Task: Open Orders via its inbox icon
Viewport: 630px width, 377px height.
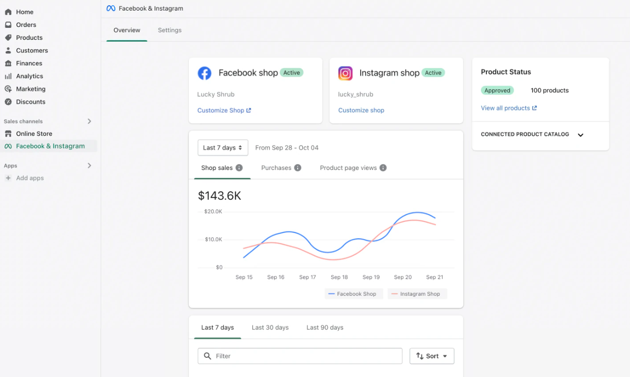Action: pyautogui.click(x=8, y=25)
